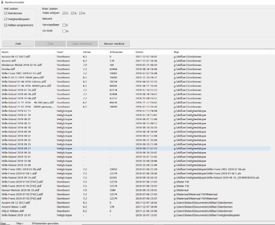275x225 pixels.
Task: Sort the list by the Naam column
Action: [x=27, y=52]
